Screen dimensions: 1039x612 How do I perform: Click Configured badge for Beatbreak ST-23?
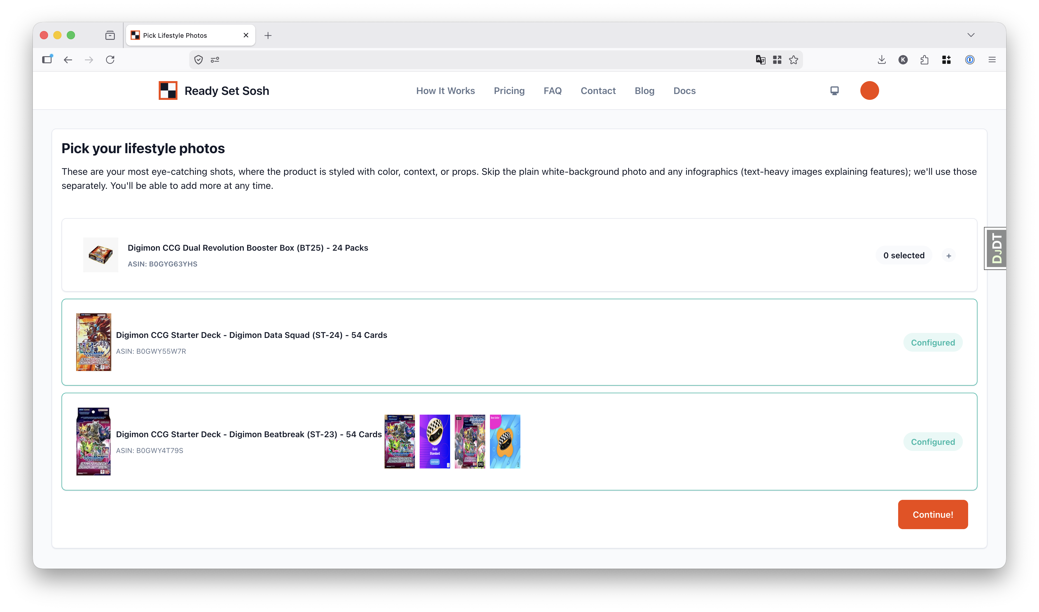pyautogui.click(x=933, y=442)
